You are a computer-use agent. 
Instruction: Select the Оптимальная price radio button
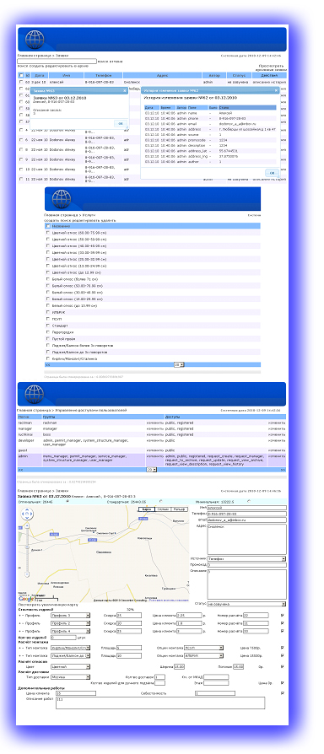click(x=67, y=501)
